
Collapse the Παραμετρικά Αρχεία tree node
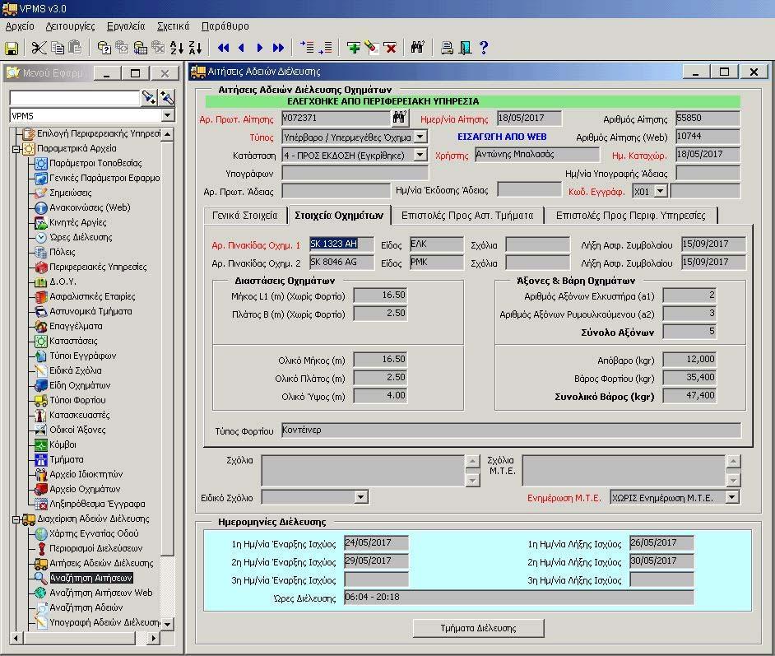[16, 148]
